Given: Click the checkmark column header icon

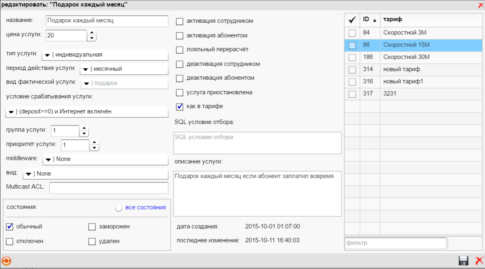Looking at the screenshot, I should click(x=352, y=20).
